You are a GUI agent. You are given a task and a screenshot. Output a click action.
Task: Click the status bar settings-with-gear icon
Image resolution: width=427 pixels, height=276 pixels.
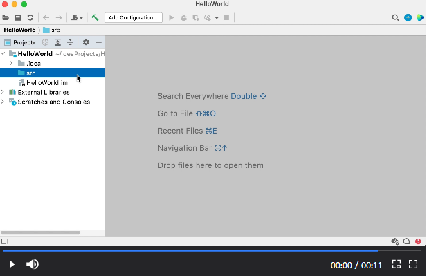395,241
